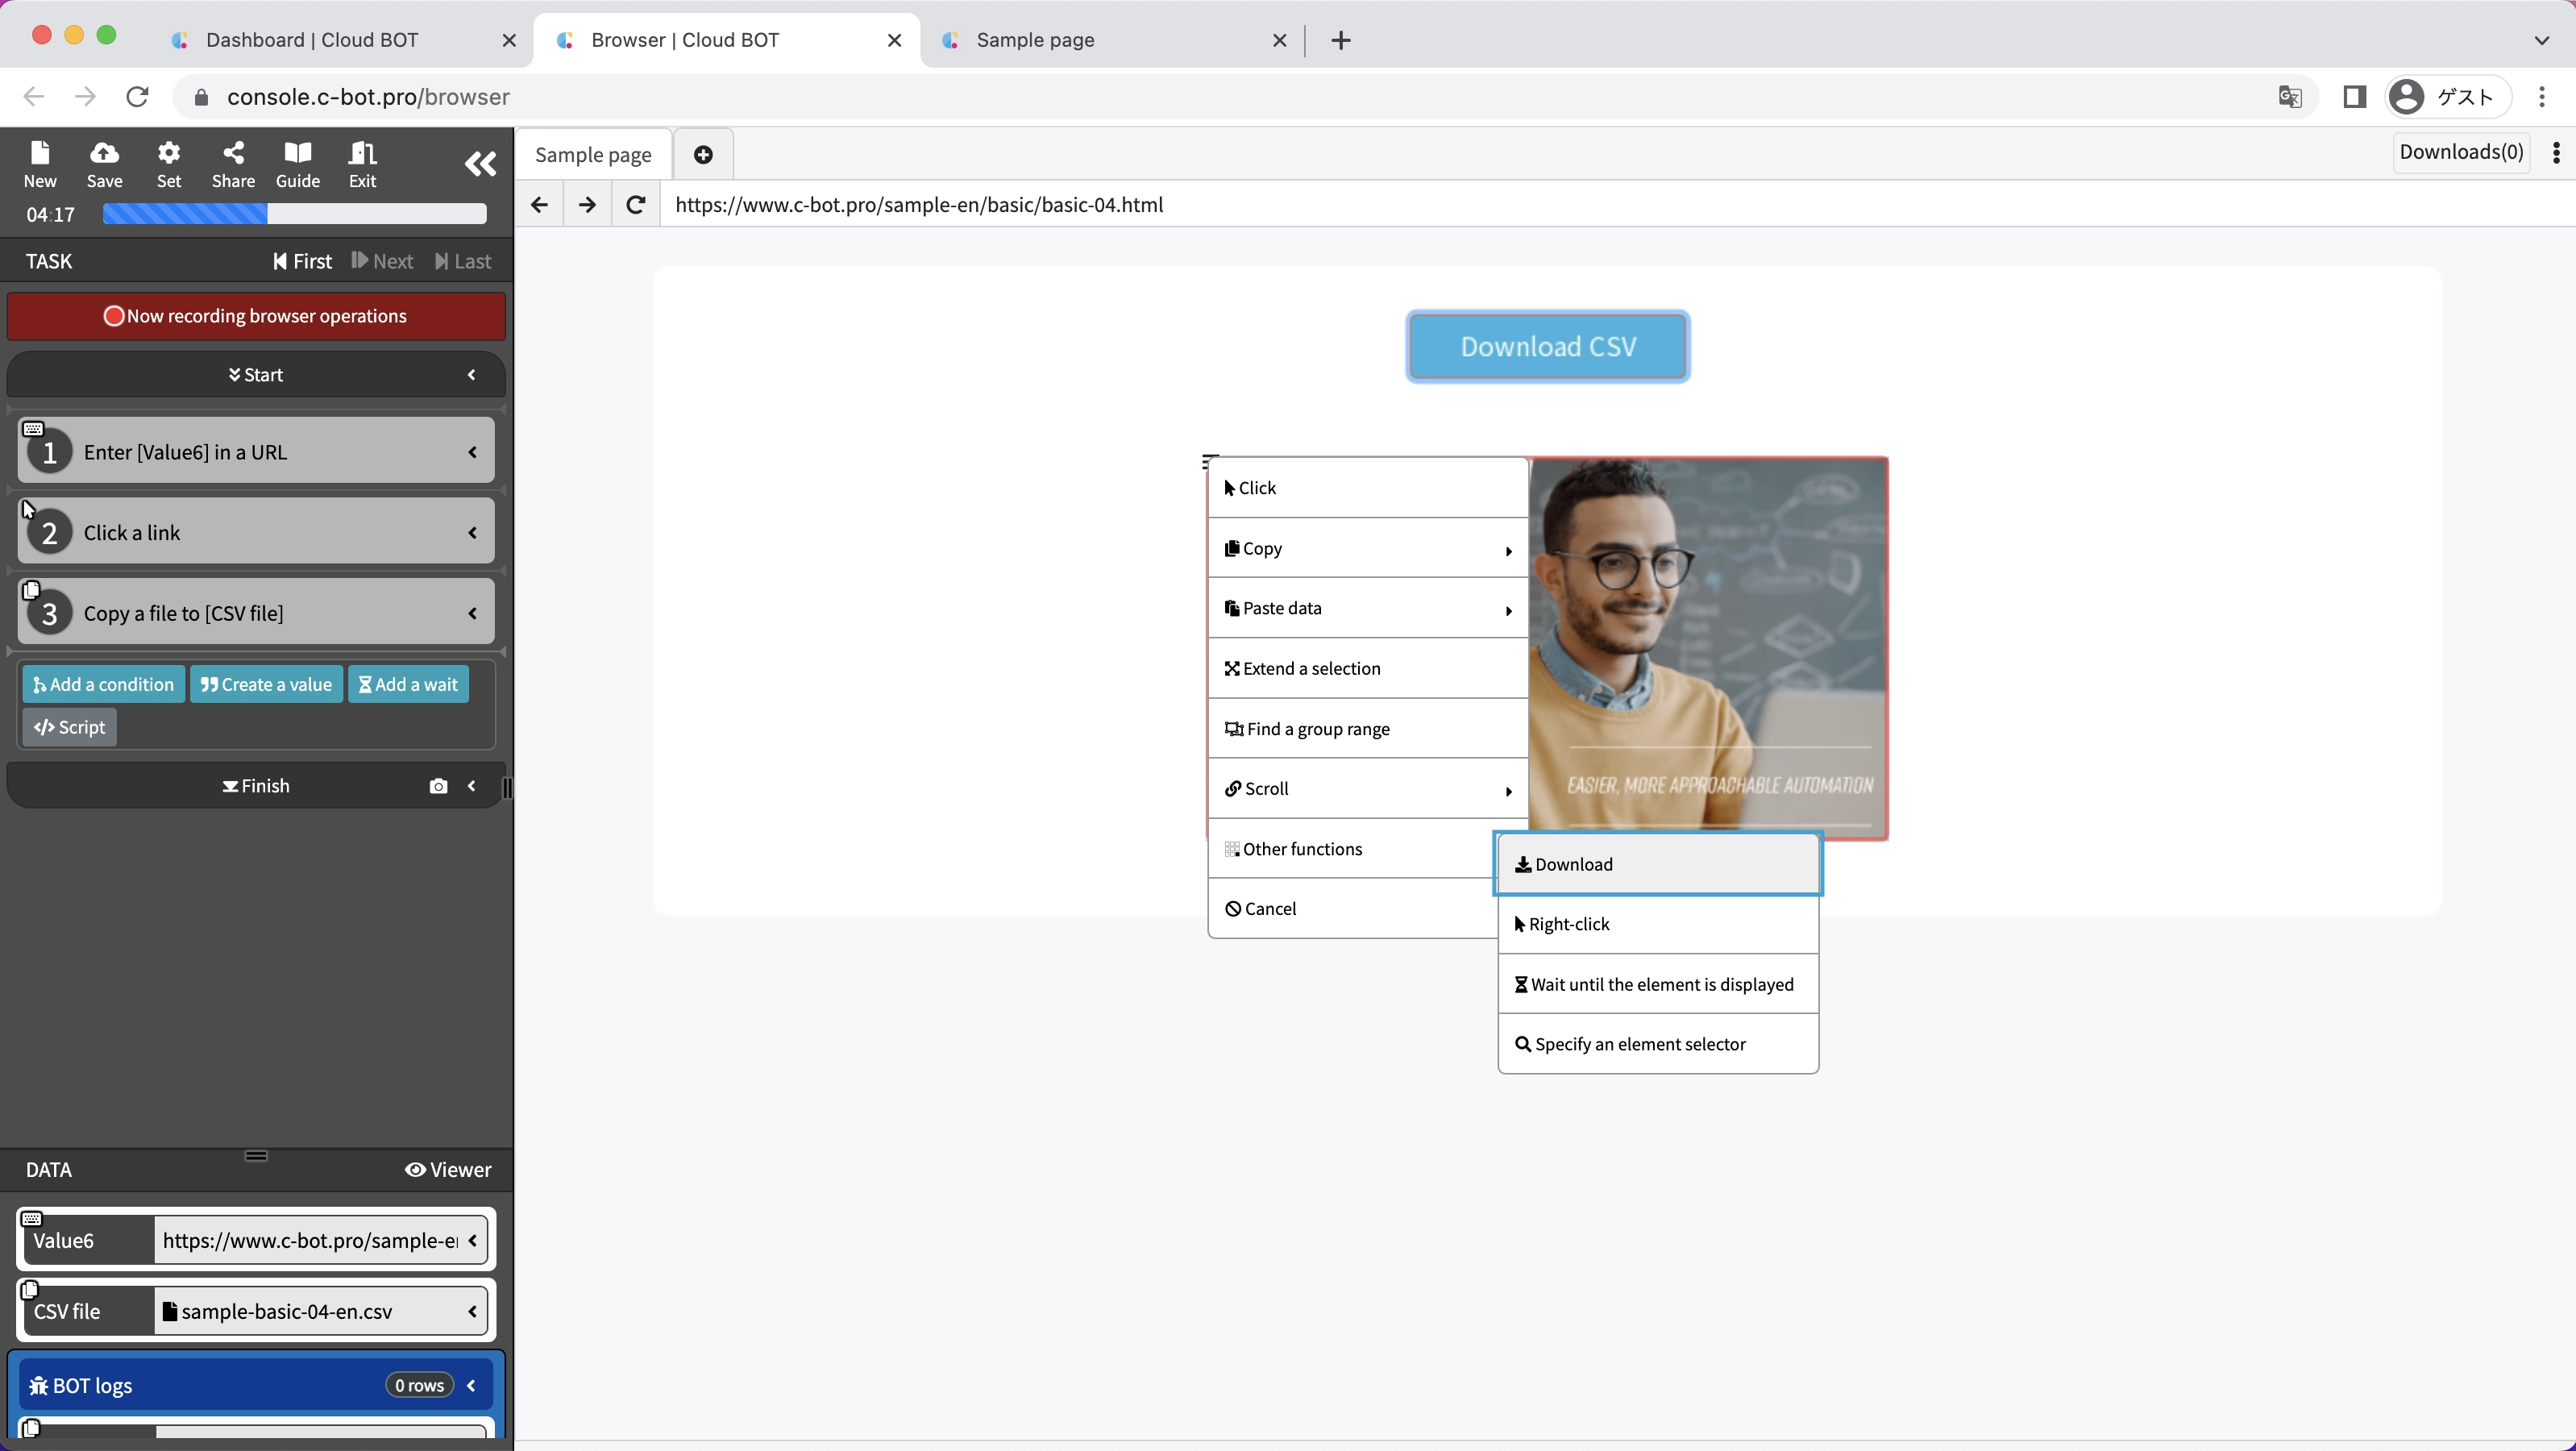Expand step 3 Copy a file chevron
The height and width of the screenshot is (1451, 2576).
click(x=473, y=613)
